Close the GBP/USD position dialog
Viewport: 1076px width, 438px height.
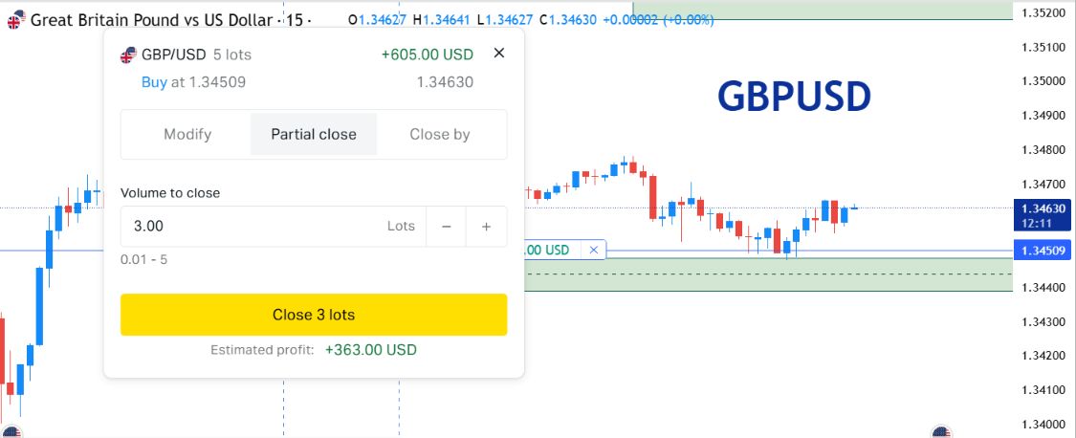[499, 53]
